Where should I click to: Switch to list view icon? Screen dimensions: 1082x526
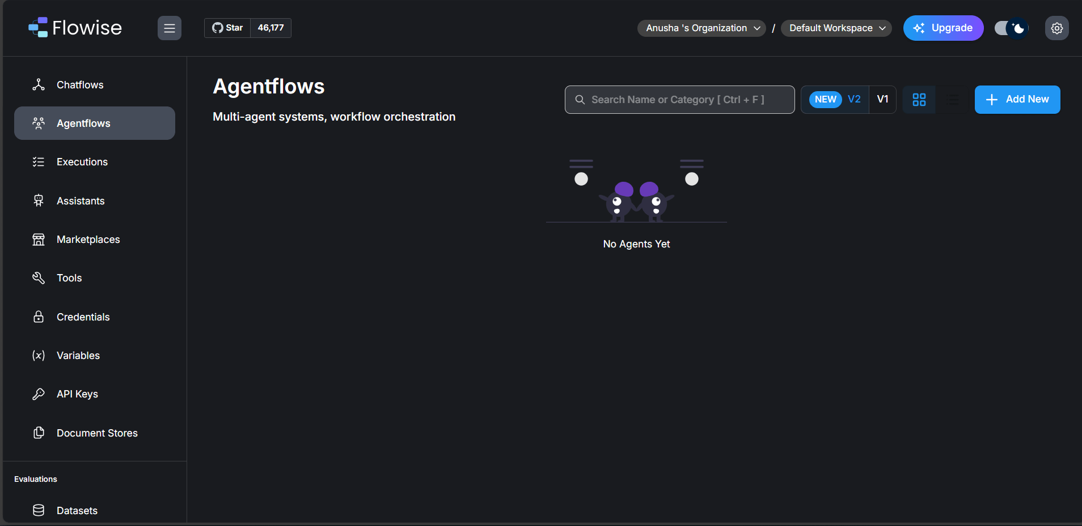(953, 100)
